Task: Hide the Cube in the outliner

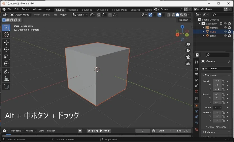Action: tap(225, 32)
